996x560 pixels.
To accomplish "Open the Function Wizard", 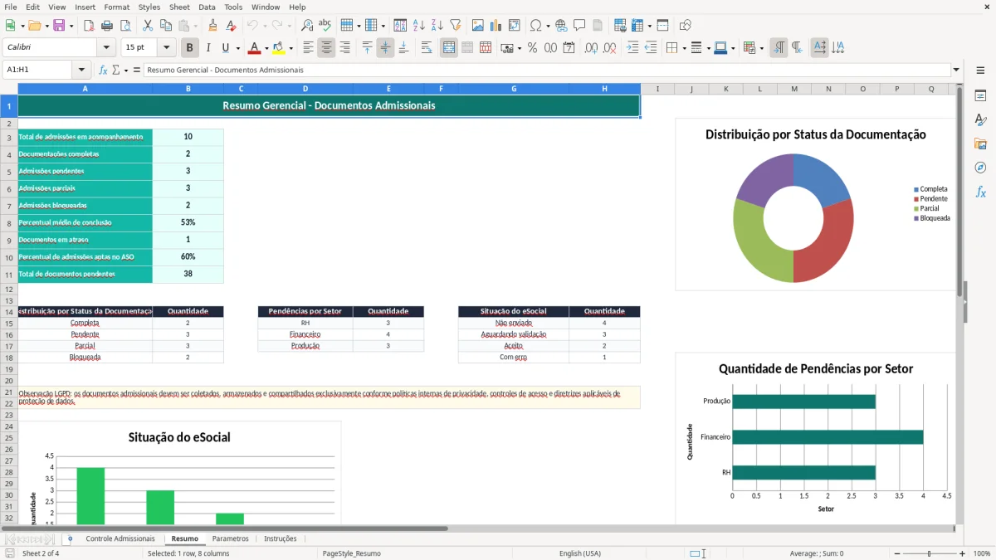I will [103, 70].
